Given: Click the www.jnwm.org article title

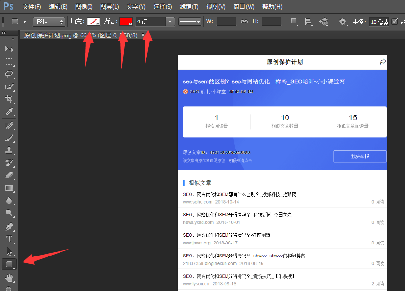Looking at the screenshot, I should 226,235.
